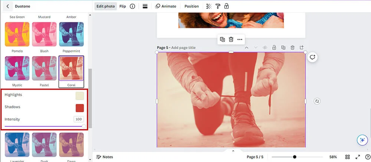
Task: Open the transparency checkerboard tool
Action: tap(209, 6)
